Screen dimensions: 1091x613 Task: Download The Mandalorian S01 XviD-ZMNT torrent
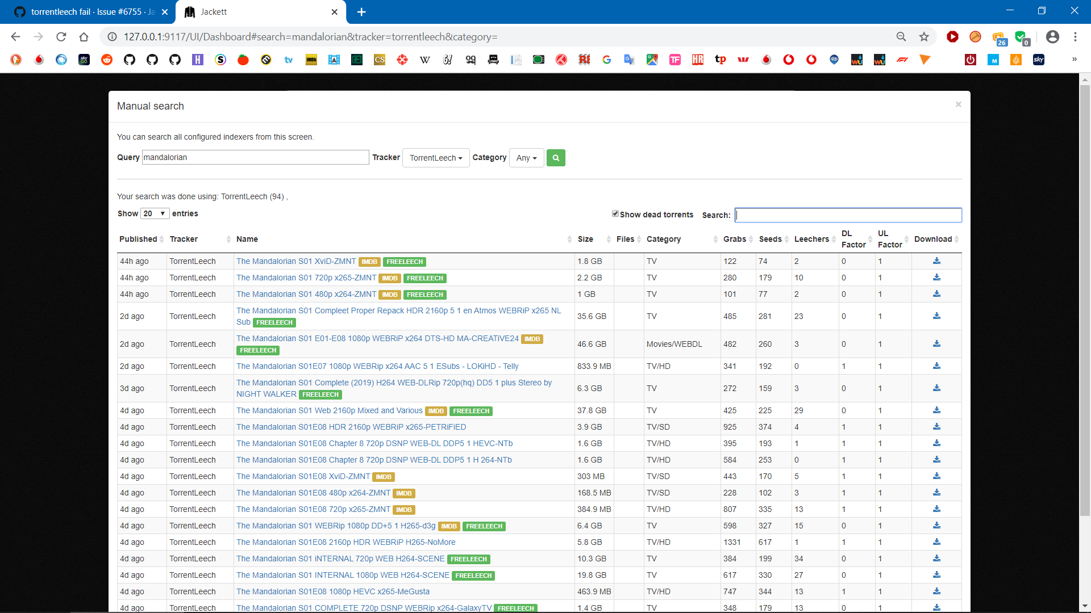click(936, 261)
